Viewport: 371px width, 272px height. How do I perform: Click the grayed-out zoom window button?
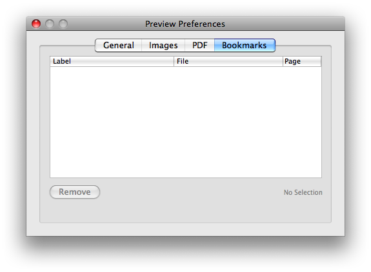[63, 24]
